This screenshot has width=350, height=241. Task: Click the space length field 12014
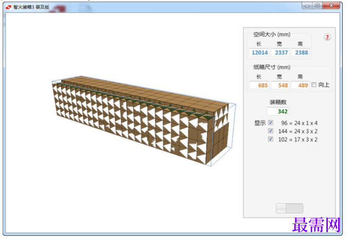(x=259, y=53)
